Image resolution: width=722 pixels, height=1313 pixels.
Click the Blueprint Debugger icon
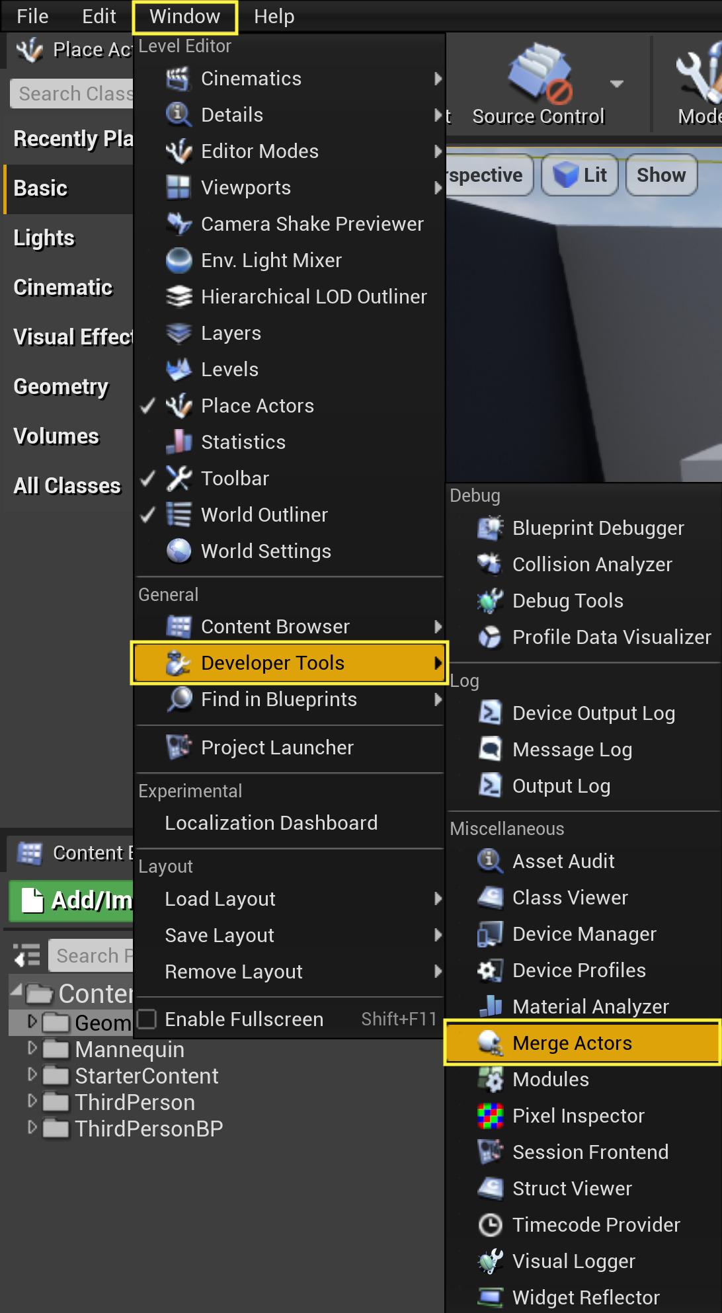[490, 528]
